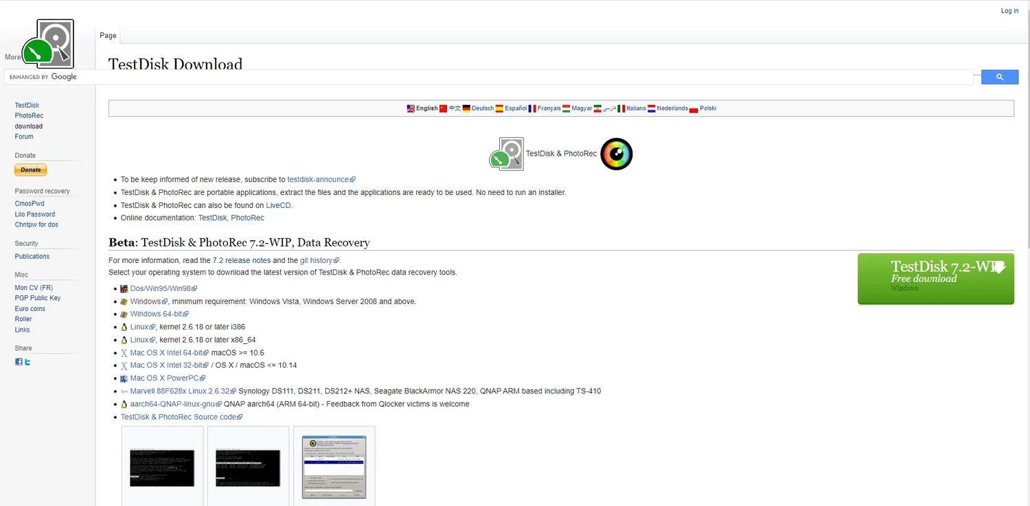
Task: Click the Polish flag beside Polski
Action: coord(694,108)
